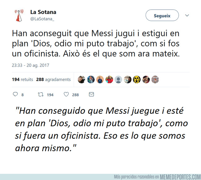Like the tweet with heart icon

[66, 94]
